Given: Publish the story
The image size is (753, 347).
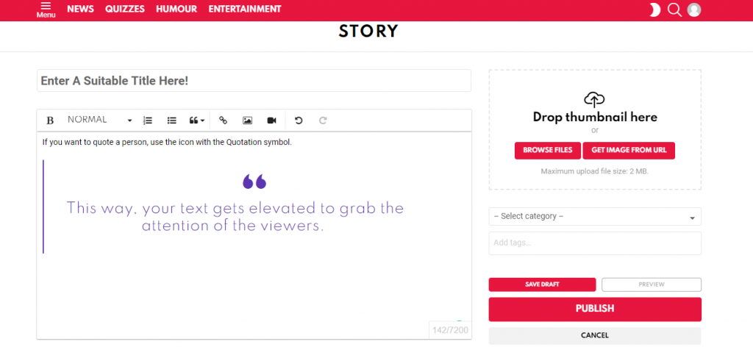Looking at the screenshot, I should click(x=595, y=309).
